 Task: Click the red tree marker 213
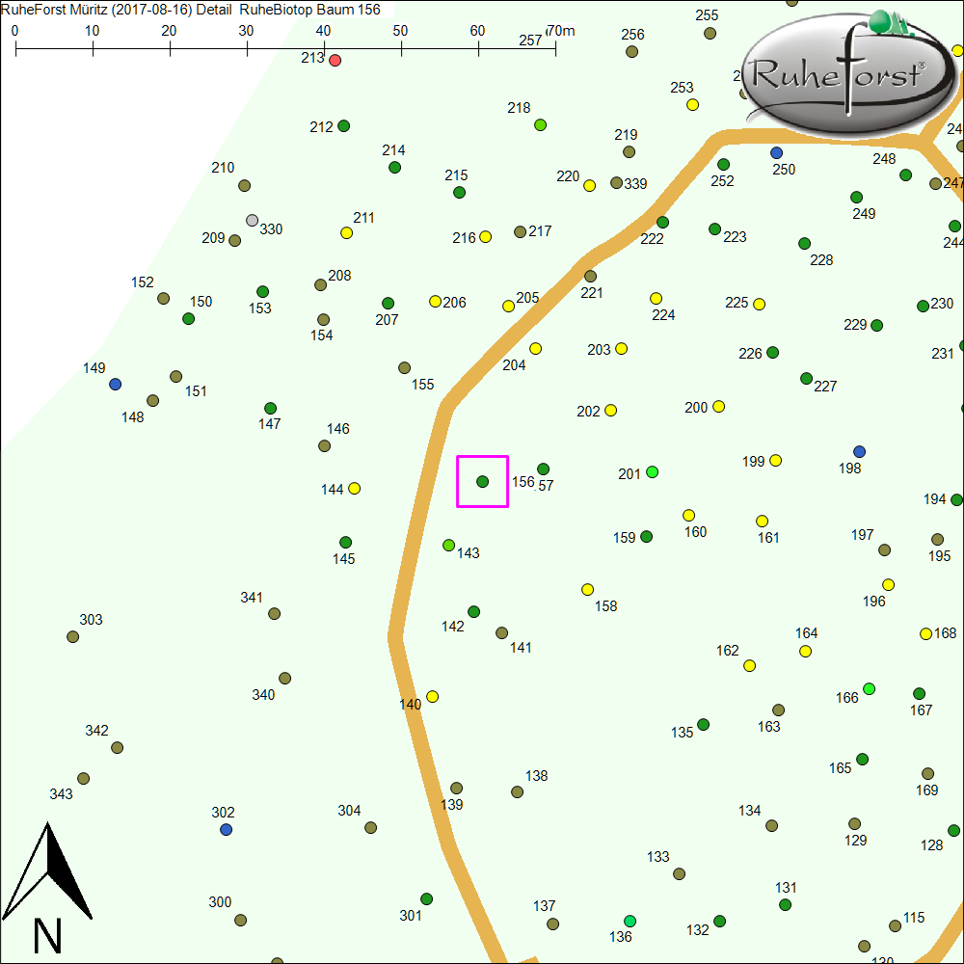pos(335,60)
